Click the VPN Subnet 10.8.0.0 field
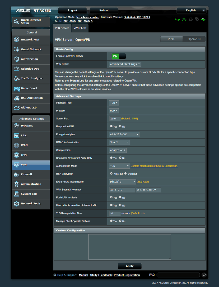Screen dimensions: 219x287 click(x=122, y=190)
